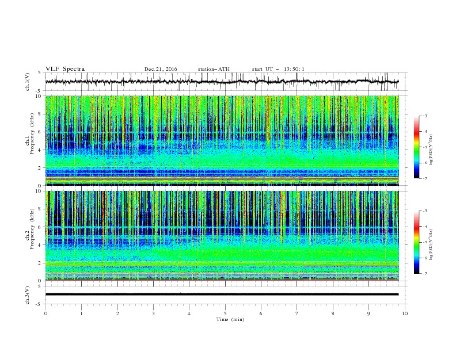Click the upper PSD color scale bar

coord(416,147)
